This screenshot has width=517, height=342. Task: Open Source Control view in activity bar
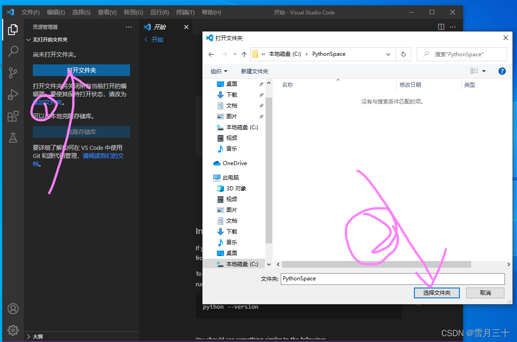(x=13, y=72)
